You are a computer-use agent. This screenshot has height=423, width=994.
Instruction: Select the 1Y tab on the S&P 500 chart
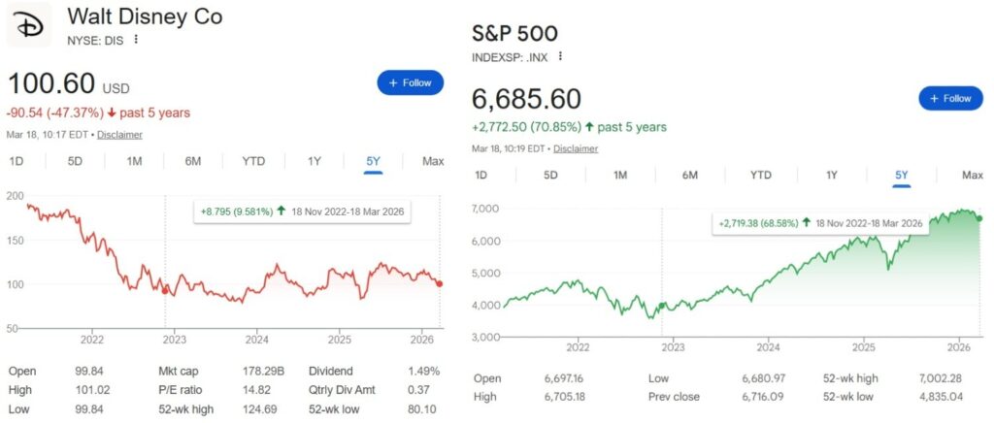[x=832, y=176]
